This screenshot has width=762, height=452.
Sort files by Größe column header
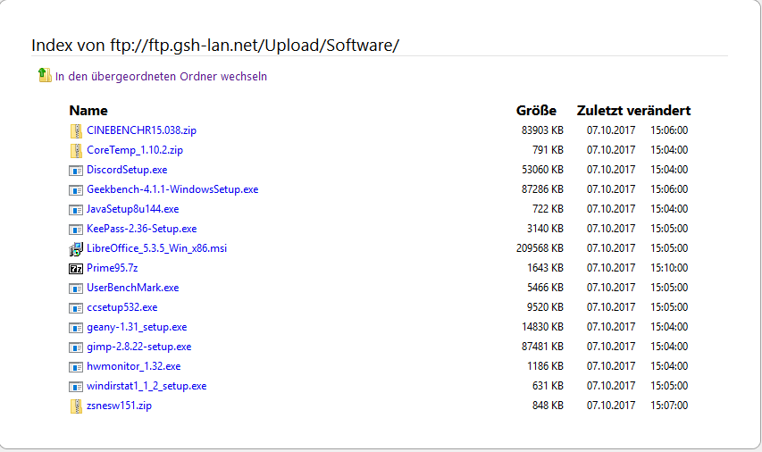[x=536, y=111]
